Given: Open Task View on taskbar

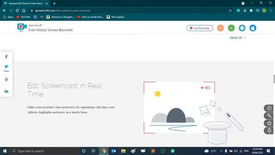Looking at the screenshot, I should tap(93, 151).
